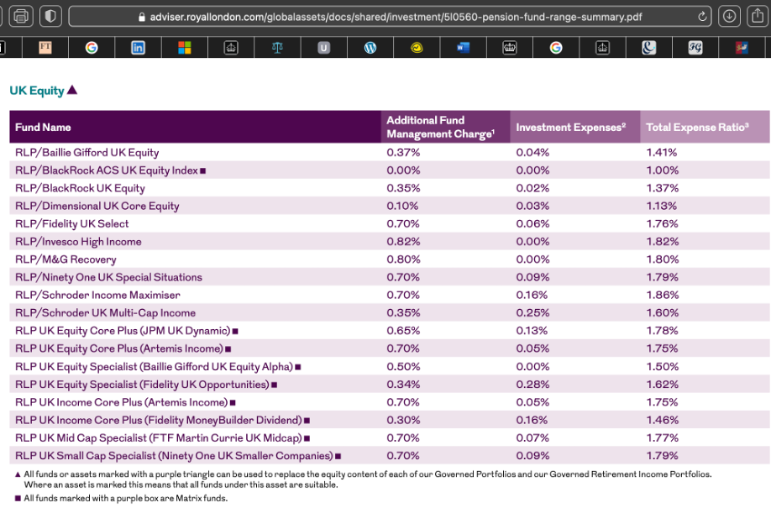This screenshot has height=529, width=771.
Task: Open the Google favourite right of Word icon
Action: (x=556, y=48)
